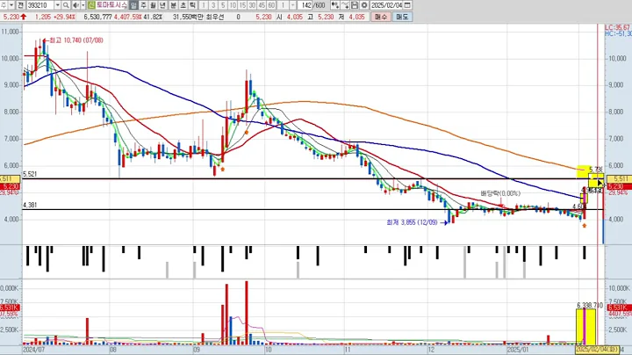Choose the 1 interval button
The image size is (632, 355).
(x=204, y=5)
